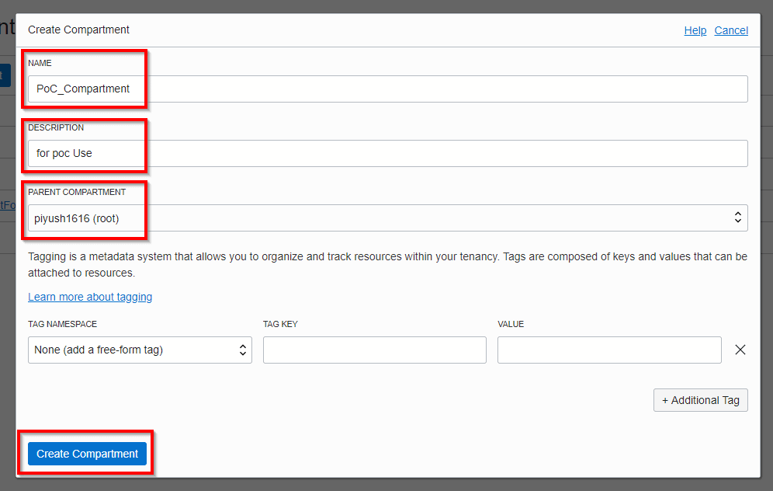This screenshot has width=773, height=491.
Task: Click the 'Create Compartment' dialog title text
Action: (78, 30)
